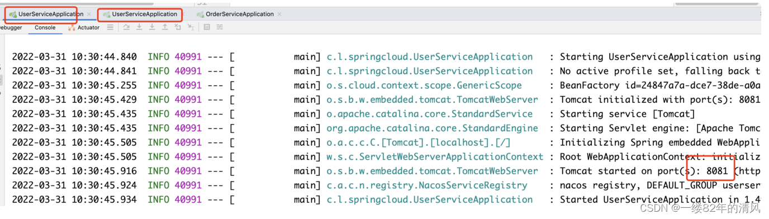Screen dimensions: 769x219
Task: Click the c.a.c.n.registry.NacosServiceRegistry logger name
Action: point(427,185)
